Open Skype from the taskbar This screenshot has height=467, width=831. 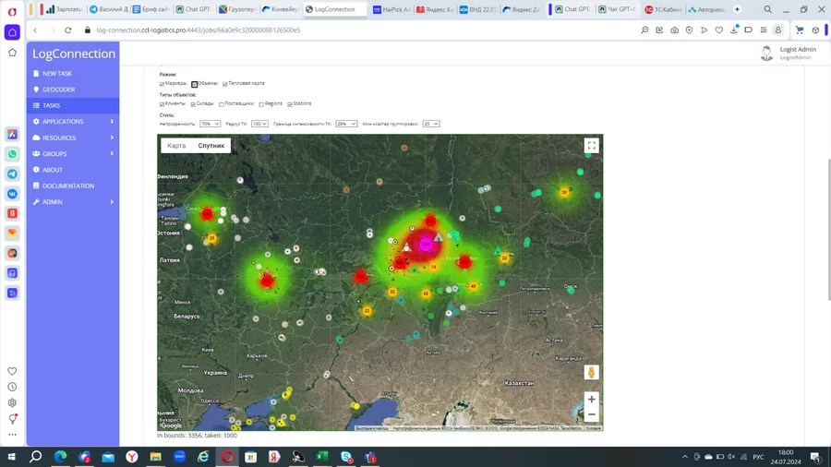click(x=346, y=457)
